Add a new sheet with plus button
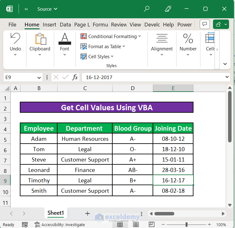The image size is (235, 228). pyautogui.click(x=87, y=213)
